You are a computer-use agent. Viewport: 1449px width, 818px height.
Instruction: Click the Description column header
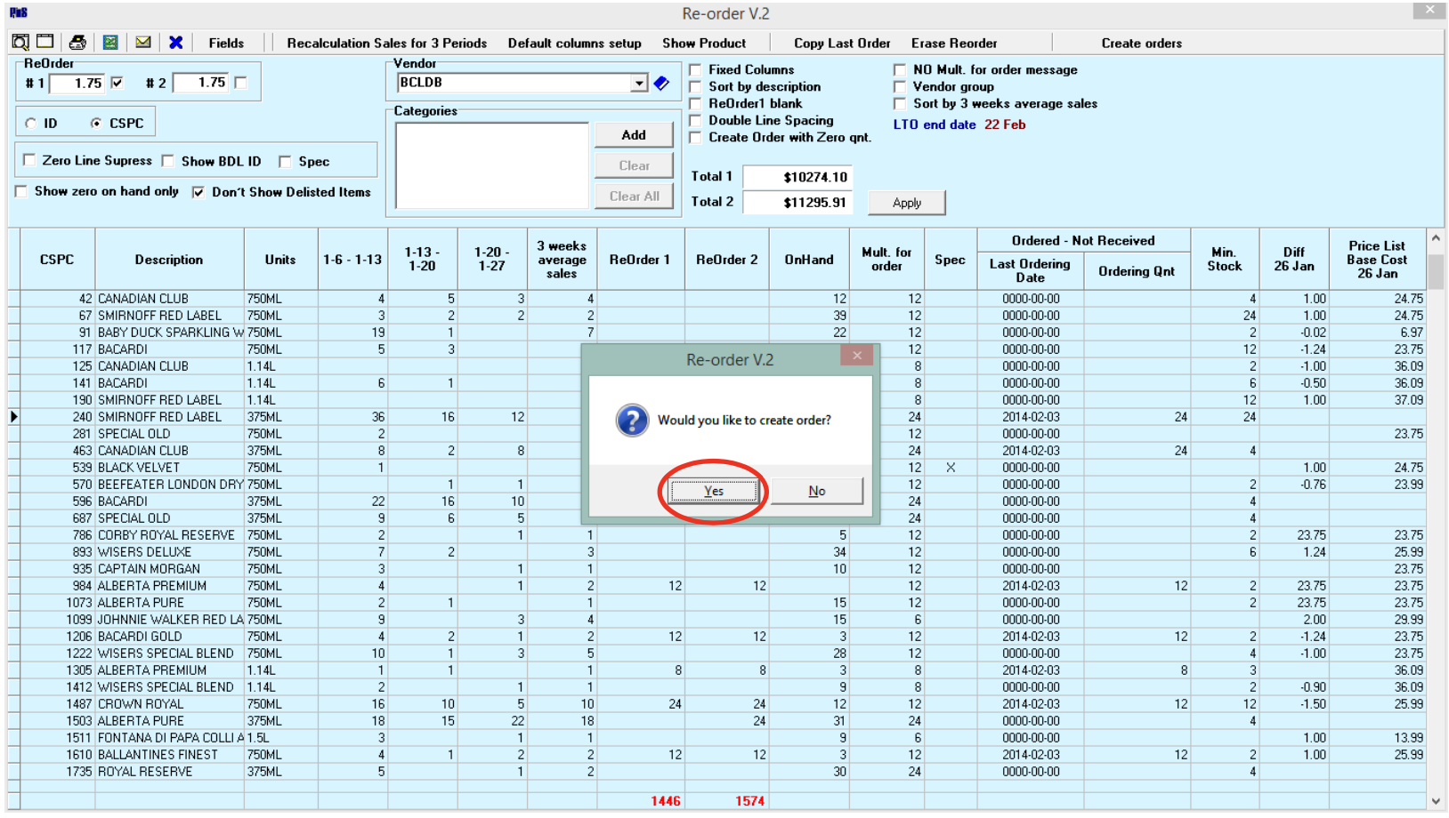(x=169, y=260)
